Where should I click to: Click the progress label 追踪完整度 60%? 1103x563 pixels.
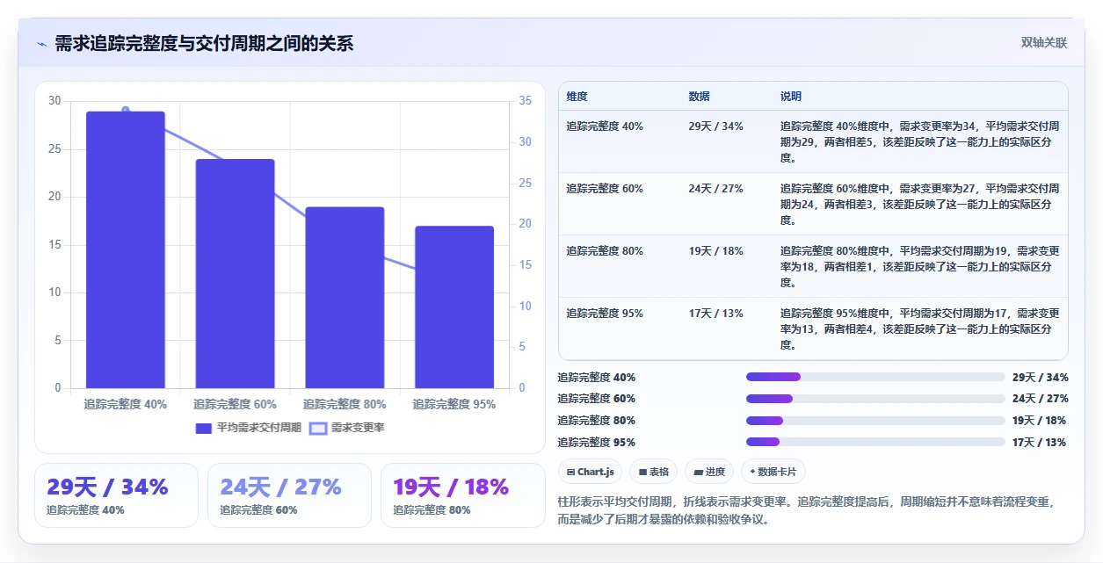[x=597, y=399]
